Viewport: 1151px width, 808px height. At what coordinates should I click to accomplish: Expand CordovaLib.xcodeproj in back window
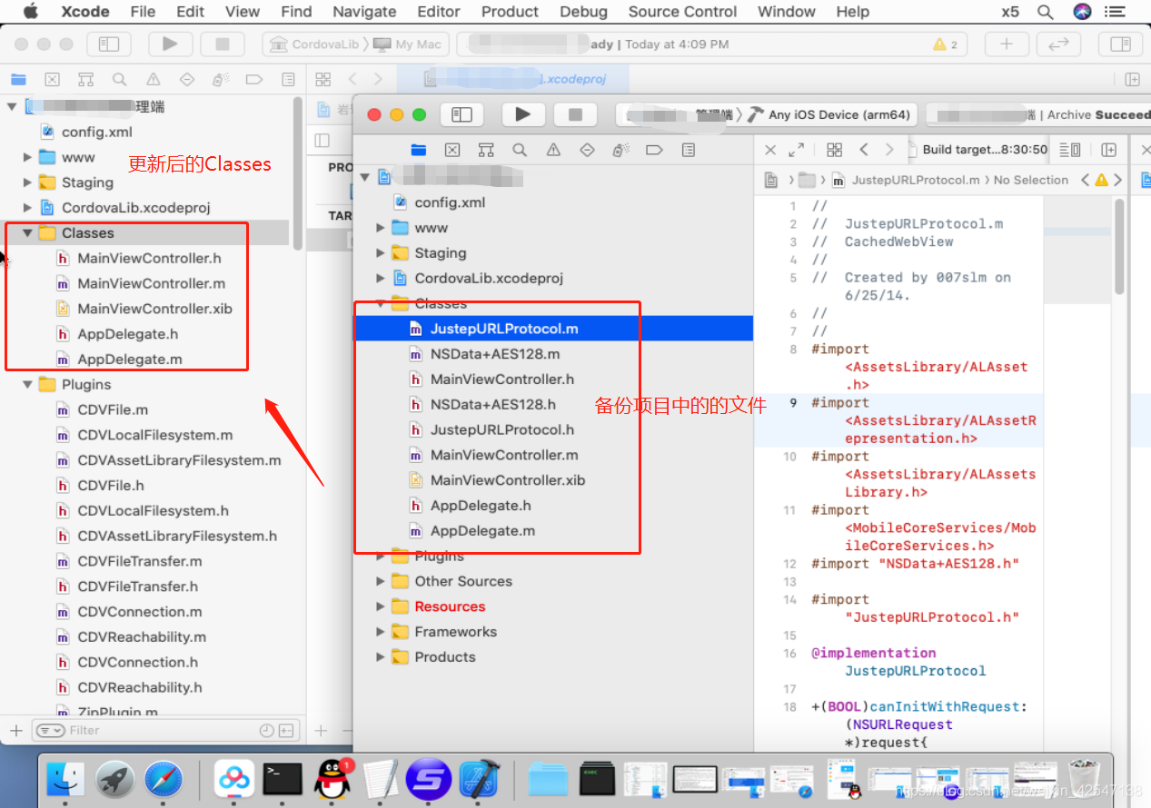28,208
